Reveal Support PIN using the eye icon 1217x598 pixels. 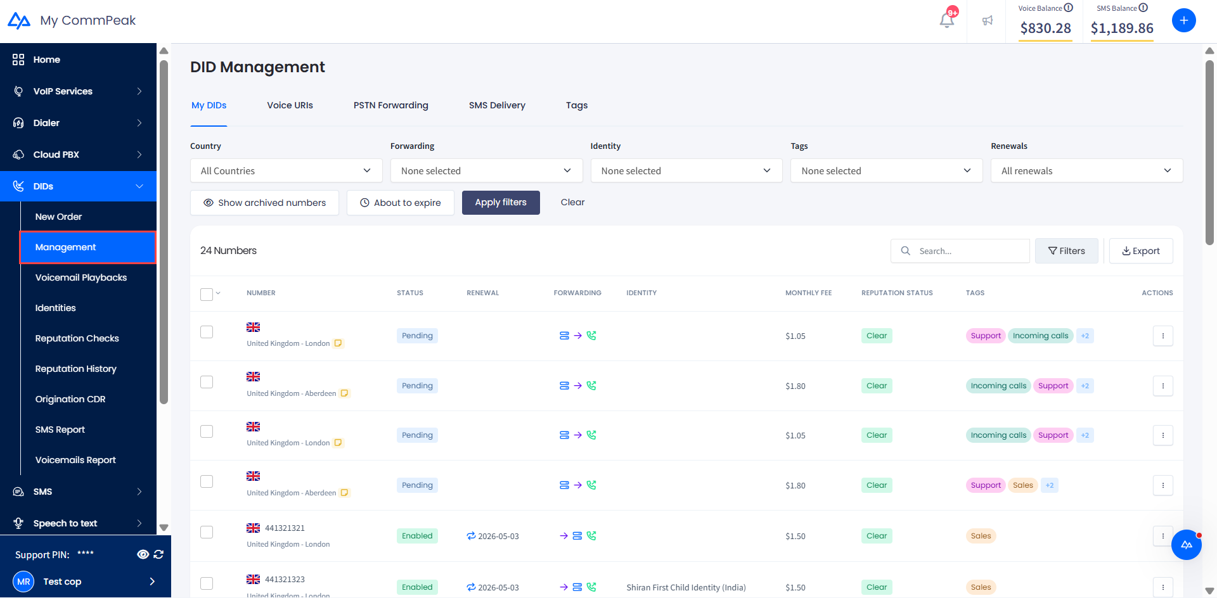(143, 554)
